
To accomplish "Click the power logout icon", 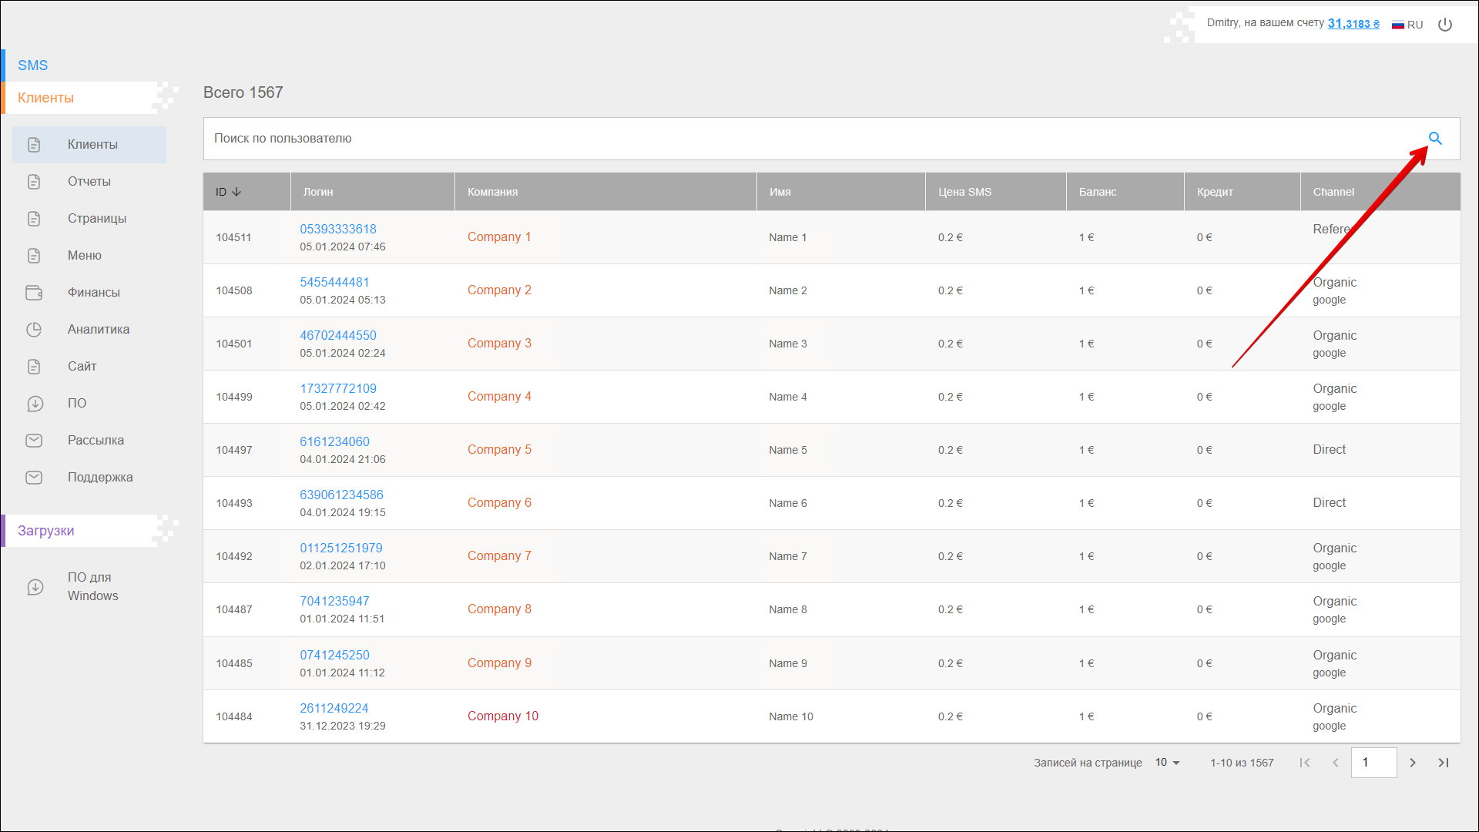I will [1445, 25].
